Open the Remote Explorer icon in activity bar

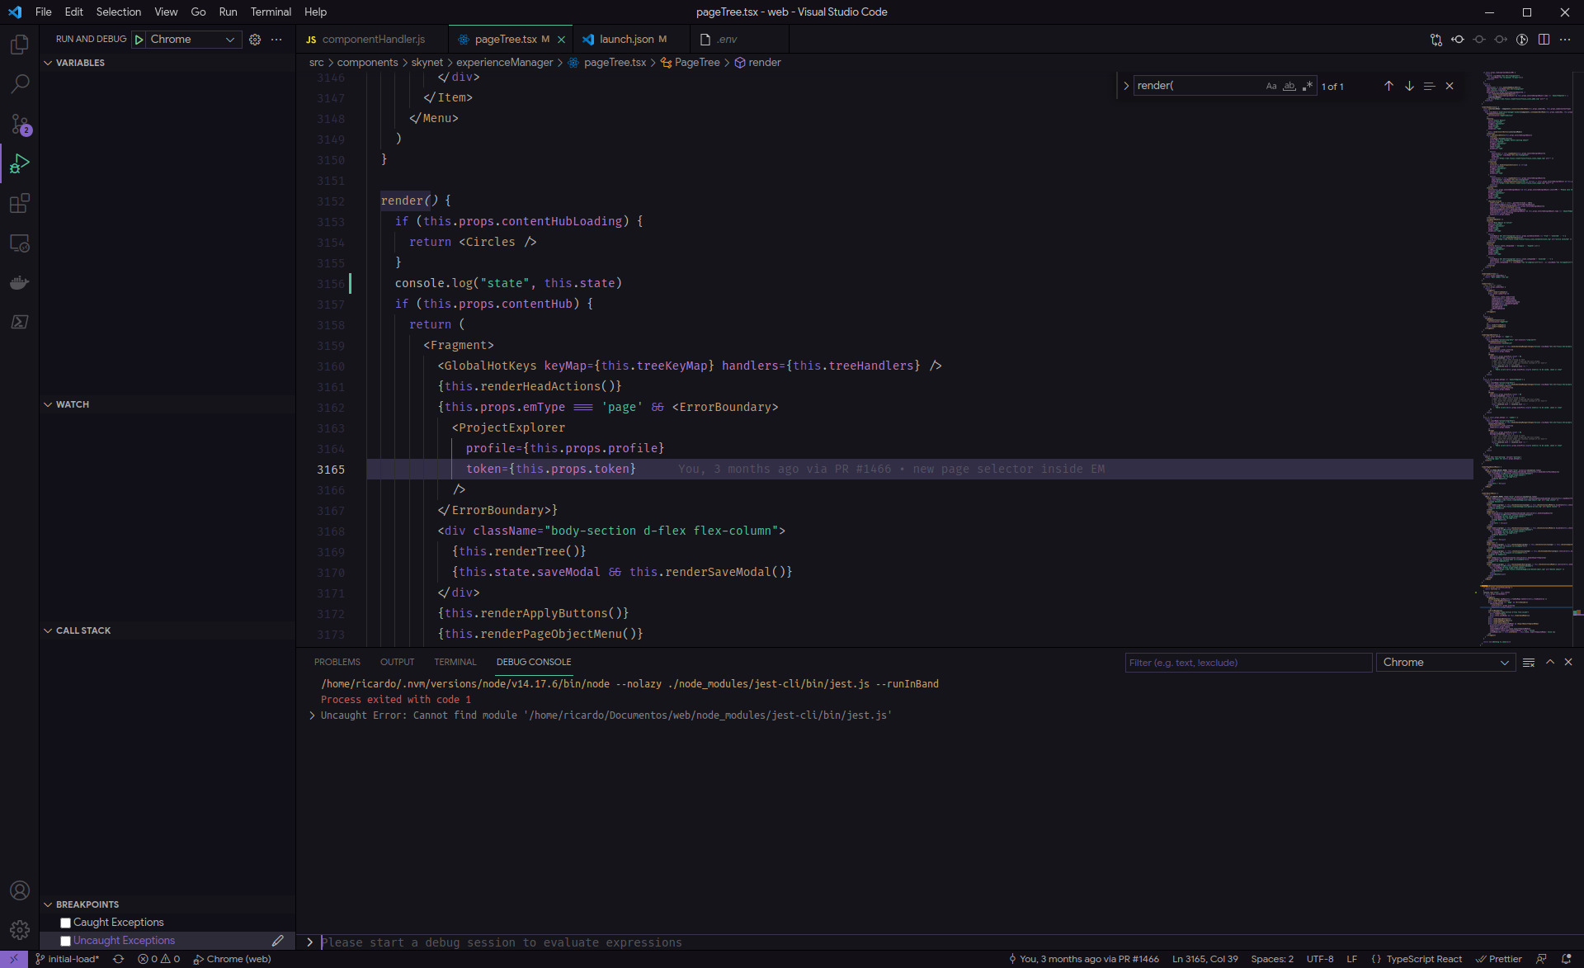20,243
